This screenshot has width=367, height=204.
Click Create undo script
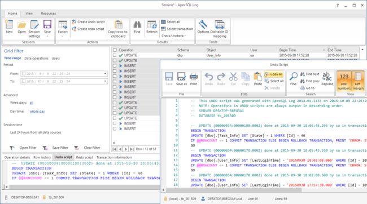click(89, 22)
